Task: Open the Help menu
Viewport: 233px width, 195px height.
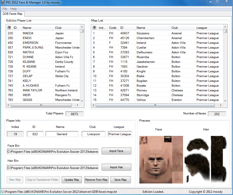Action: click(13, 9)
